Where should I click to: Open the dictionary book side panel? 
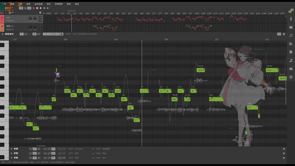click(x=291, y=52)
